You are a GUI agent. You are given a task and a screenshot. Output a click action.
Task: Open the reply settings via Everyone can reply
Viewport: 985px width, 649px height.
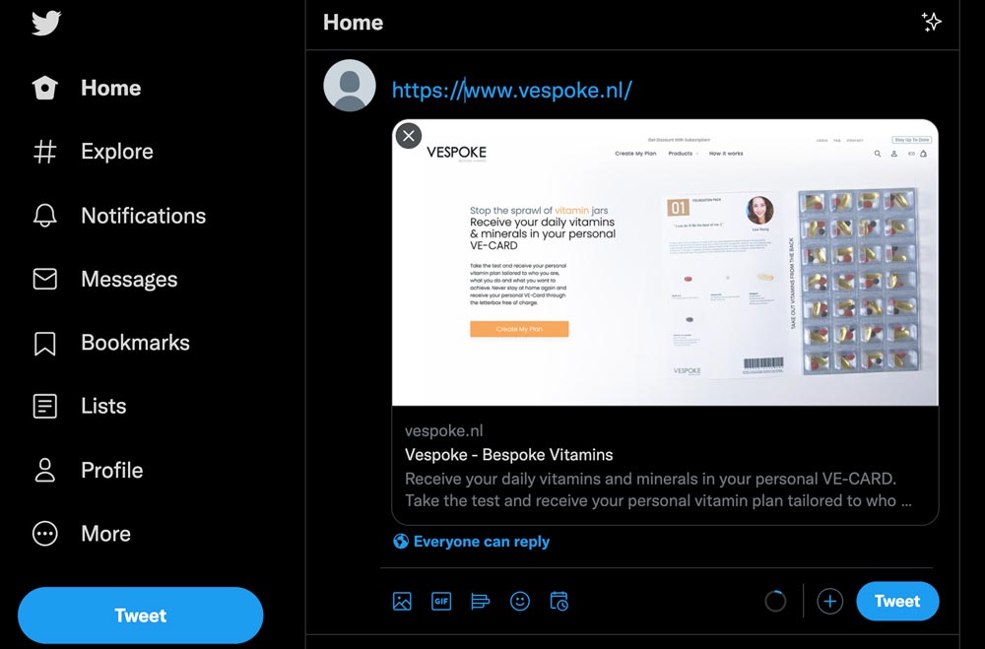[471, 542]
